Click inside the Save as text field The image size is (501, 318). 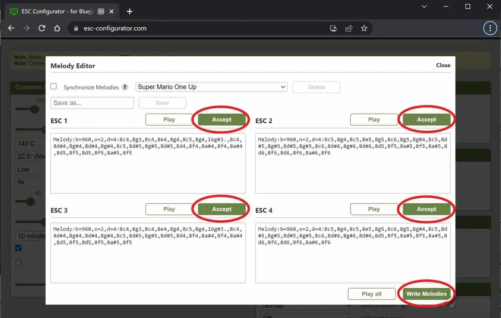click(92, 103)
